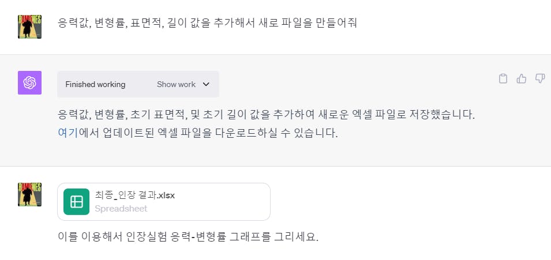Click the Show work label

coord(176,84)
